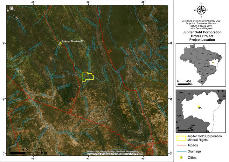Click the 'MG' state label in Bahia inset
The width and height of the screenshot is (229, 162).
pos(192,126)
